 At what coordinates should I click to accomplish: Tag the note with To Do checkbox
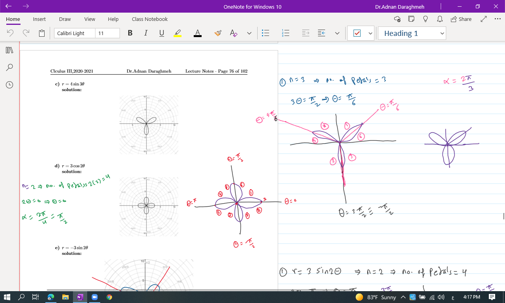pos(357,33)
